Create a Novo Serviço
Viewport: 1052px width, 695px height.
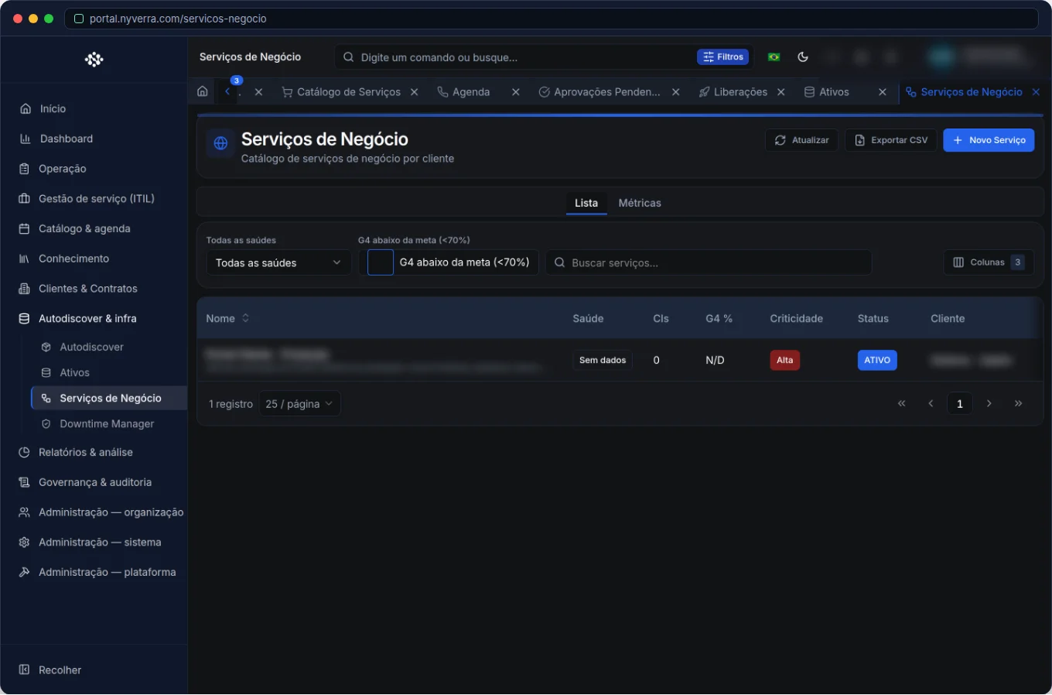tap(989, 140)
